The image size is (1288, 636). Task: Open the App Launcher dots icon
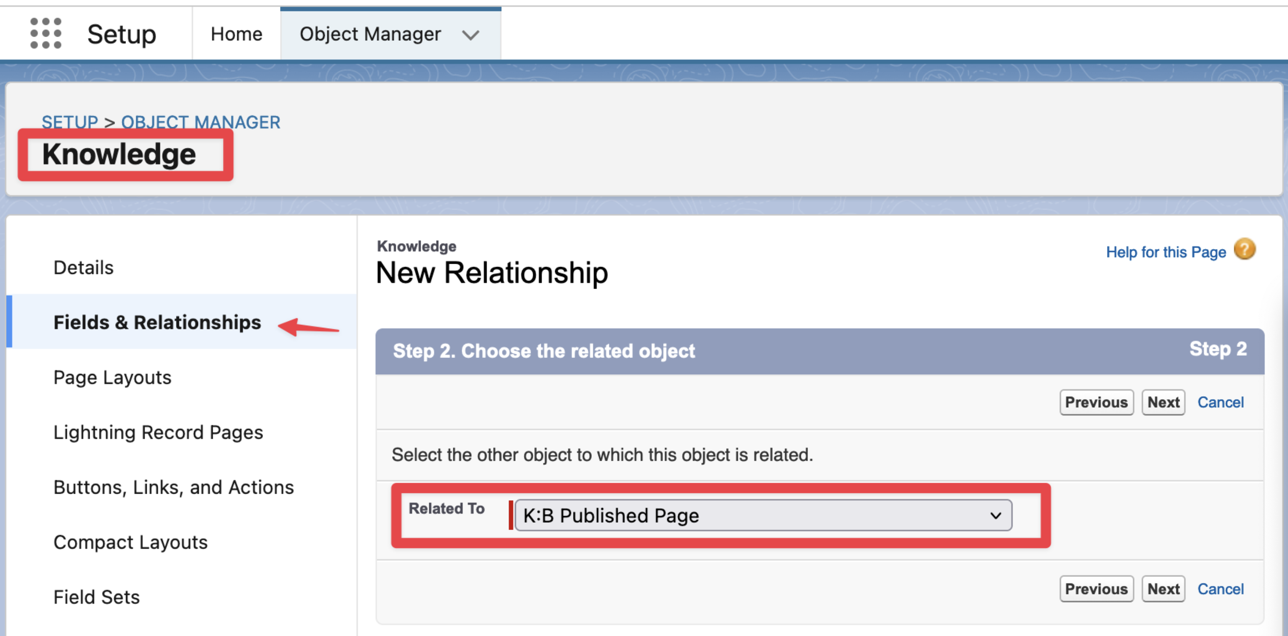pyautogui.click(x=46, y=33)
